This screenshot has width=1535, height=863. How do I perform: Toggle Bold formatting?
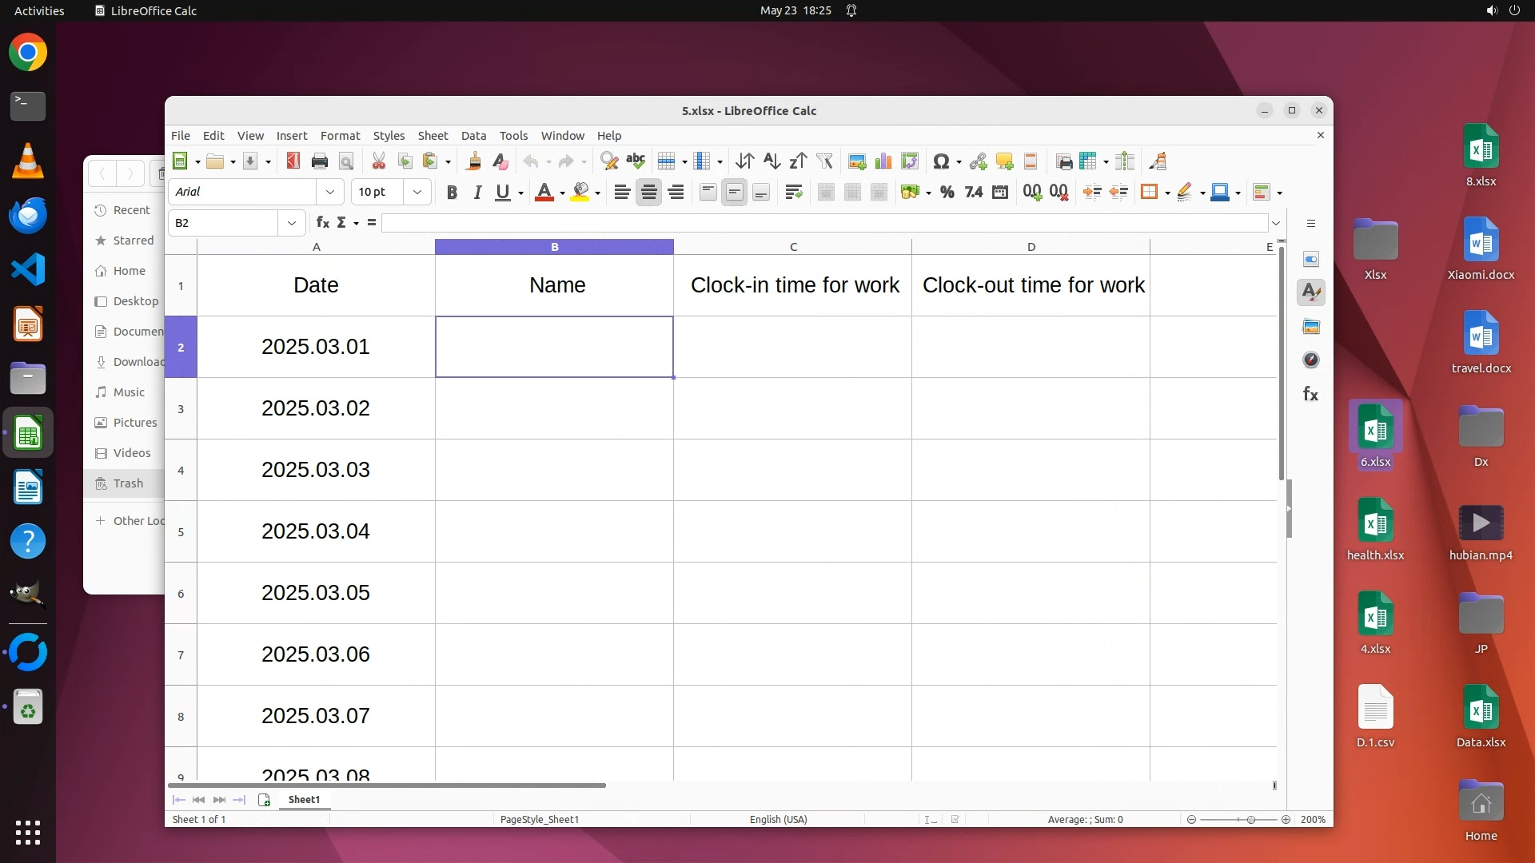(x=452, y=192)
